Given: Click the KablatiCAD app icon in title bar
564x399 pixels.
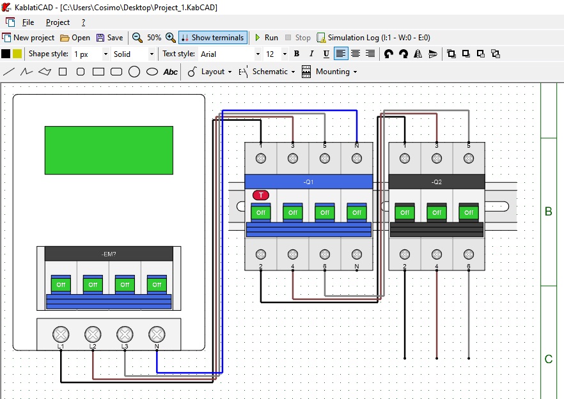Looking at the screenshot, I should 6,7.
